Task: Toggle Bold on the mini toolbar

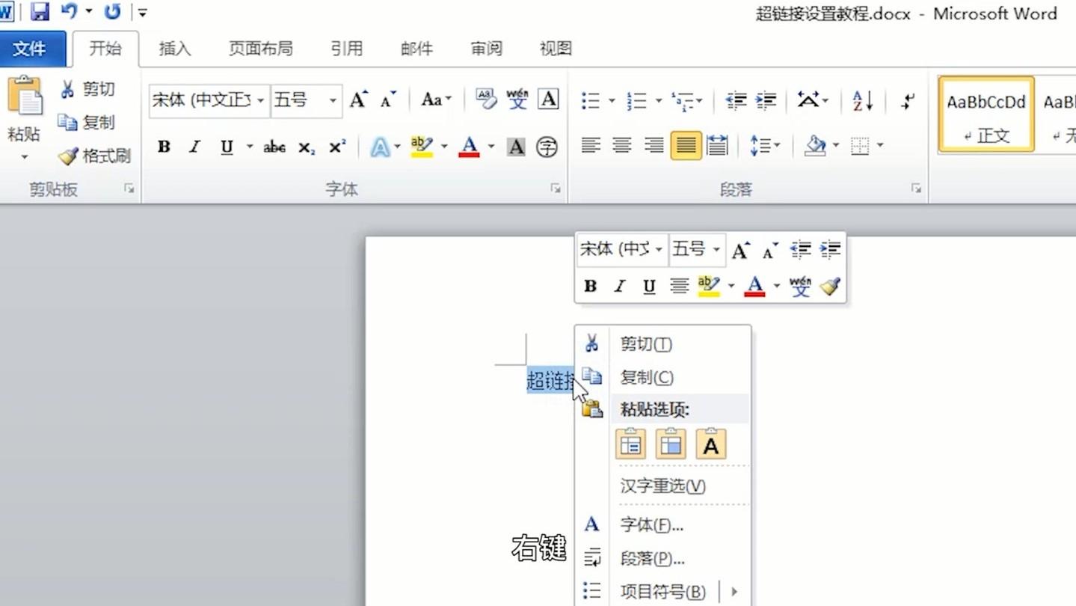Action: [x=590, y=287]
